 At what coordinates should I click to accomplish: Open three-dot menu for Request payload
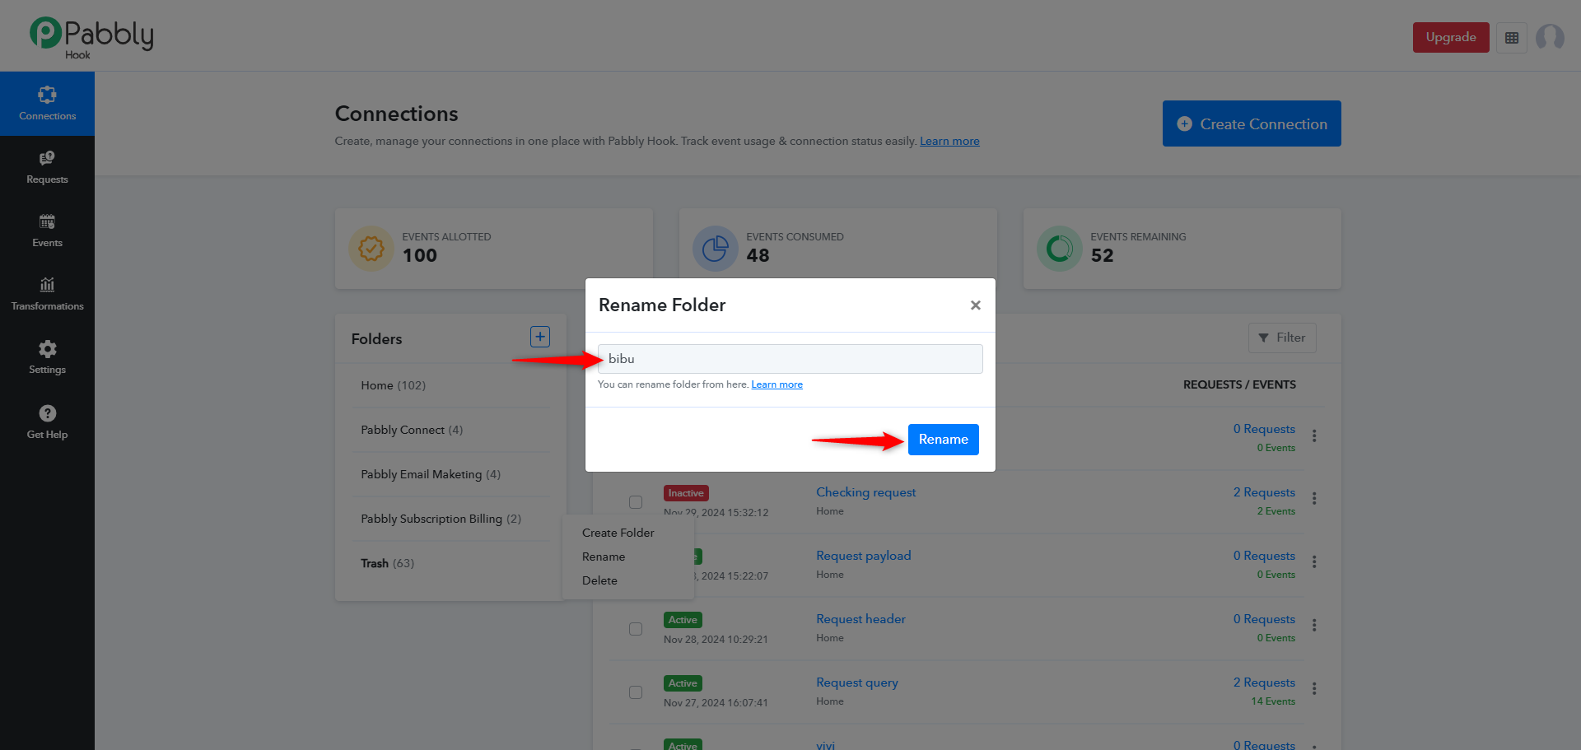point(1314,562)
